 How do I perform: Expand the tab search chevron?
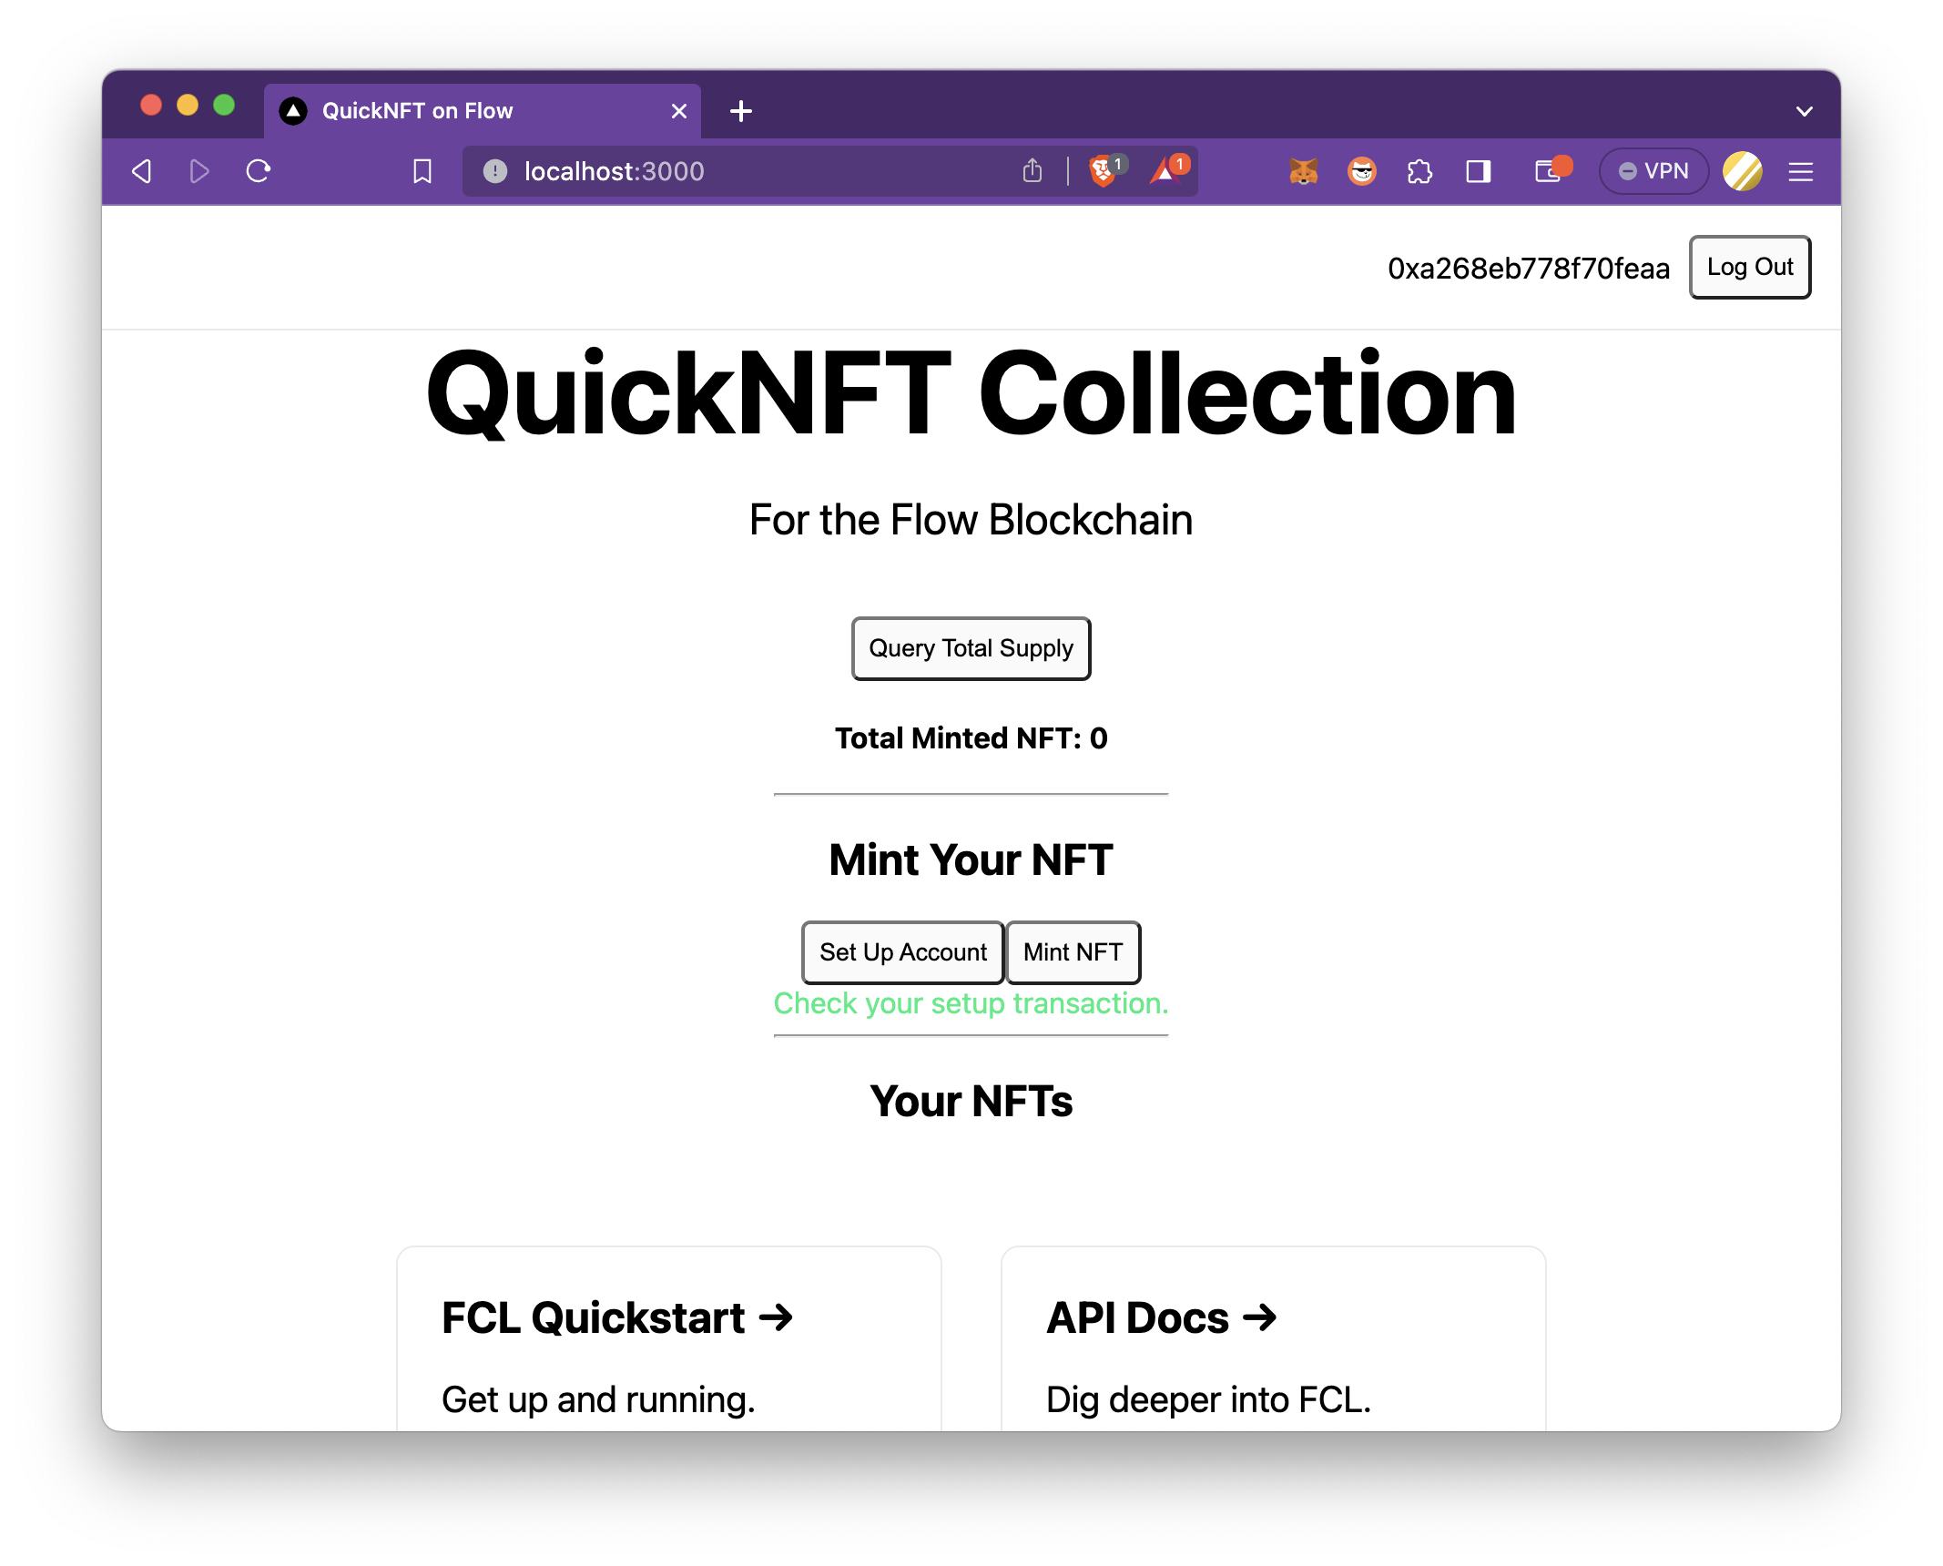1804,111
